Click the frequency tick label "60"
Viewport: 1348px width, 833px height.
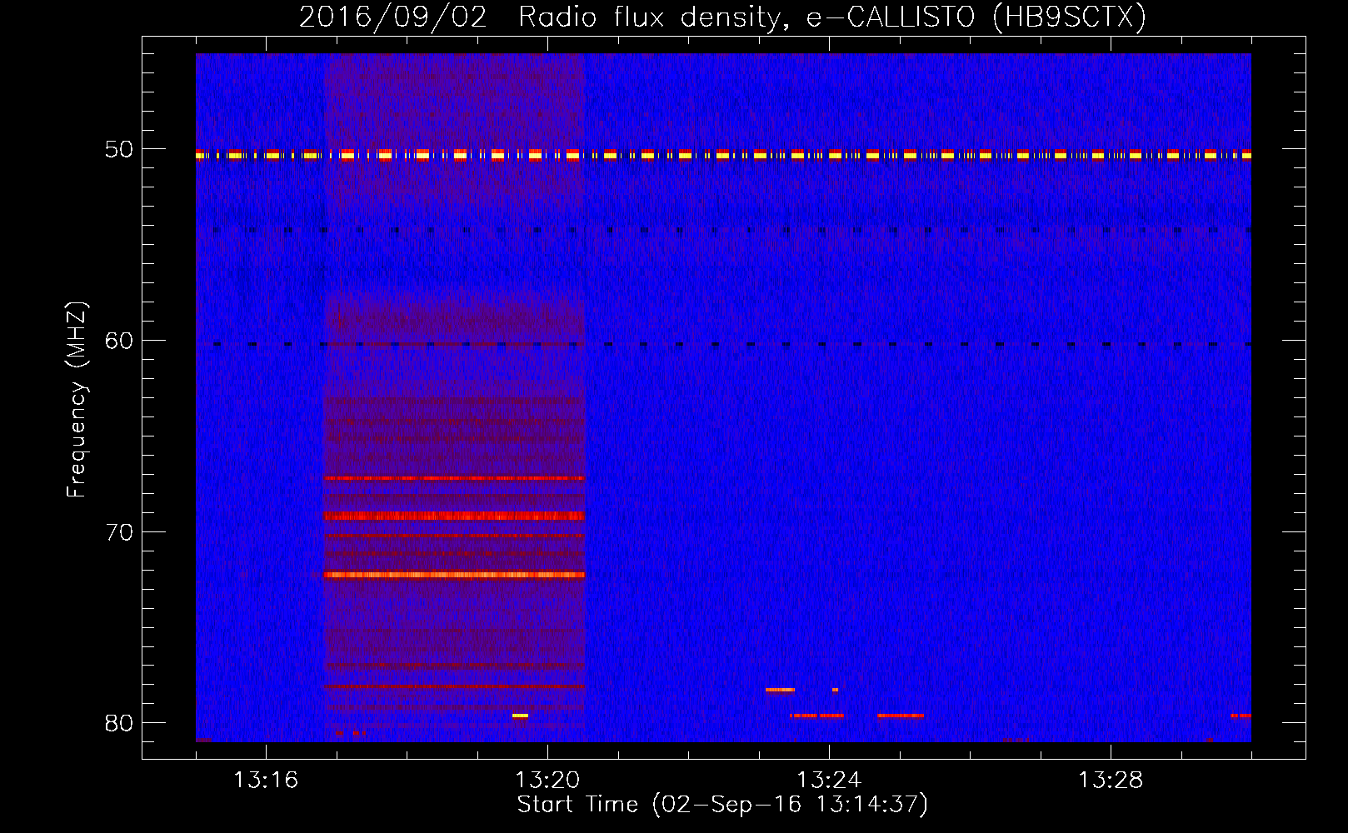(119, 341)
